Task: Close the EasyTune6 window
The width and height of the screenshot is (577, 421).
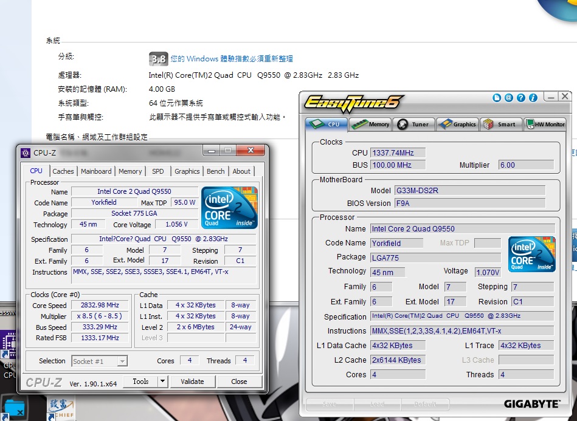Action: tap(565, 97)
